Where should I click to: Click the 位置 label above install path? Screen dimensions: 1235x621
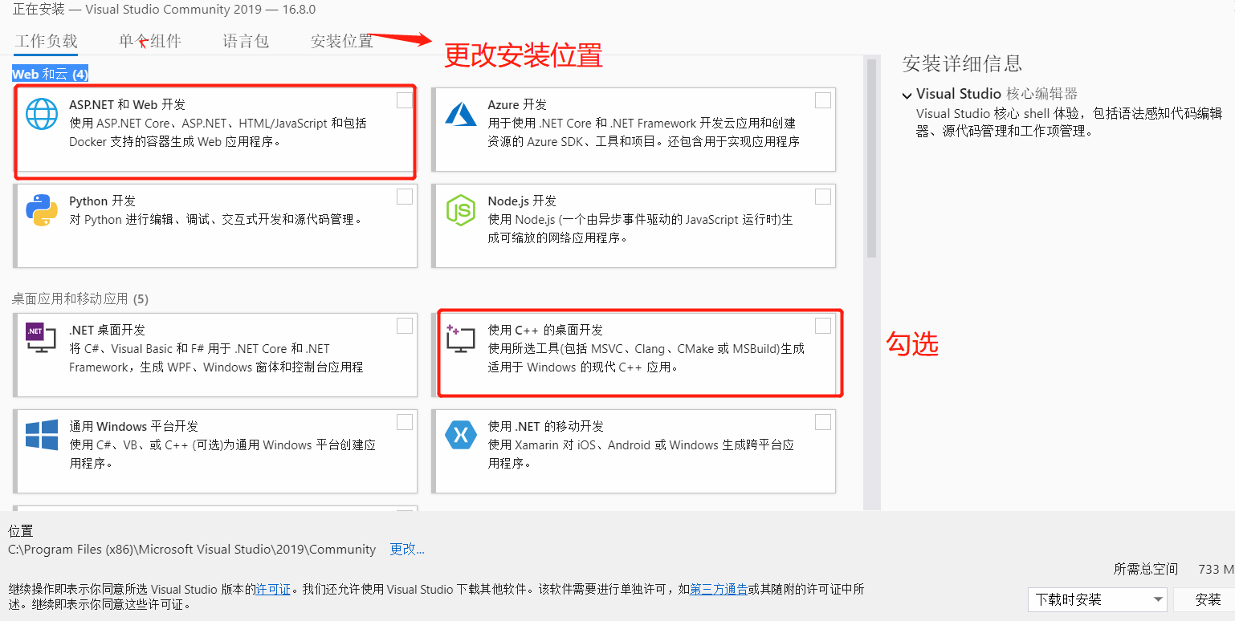[21, 531]
